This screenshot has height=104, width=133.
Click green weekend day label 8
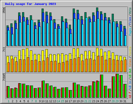click(36, 101)
